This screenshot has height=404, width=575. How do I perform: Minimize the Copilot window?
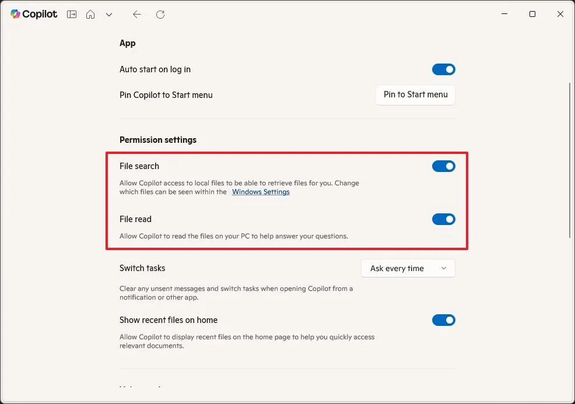pyautogui.click(x=504, y=14)
